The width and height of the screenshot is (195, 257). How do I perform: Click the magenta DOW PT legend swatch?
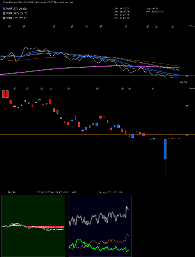[x=4, y=18]
